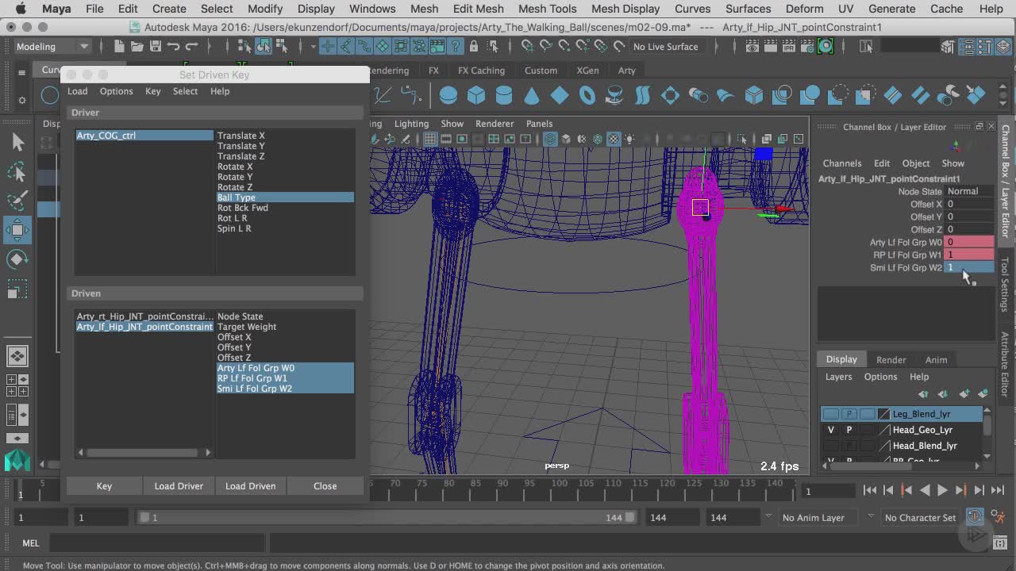Create a polygon cone from shelf

[532, 96]
